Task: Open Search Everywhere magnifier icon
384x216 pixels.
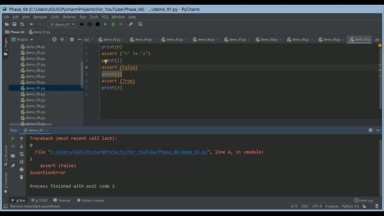Action: point(140,24)
